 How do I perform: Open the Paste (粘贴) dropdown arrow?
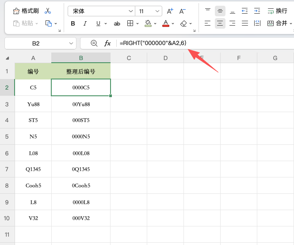tap(37, 23)
